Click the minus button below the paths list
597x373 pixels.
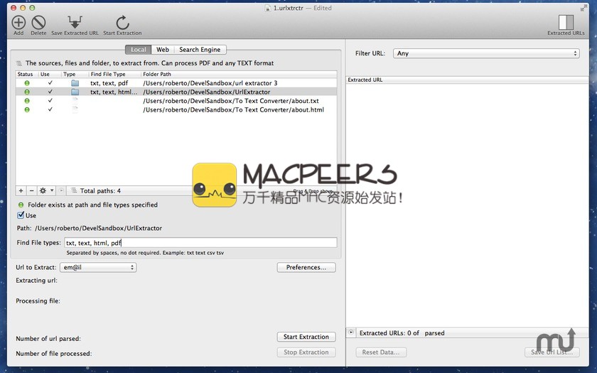[x=32, y=190]
